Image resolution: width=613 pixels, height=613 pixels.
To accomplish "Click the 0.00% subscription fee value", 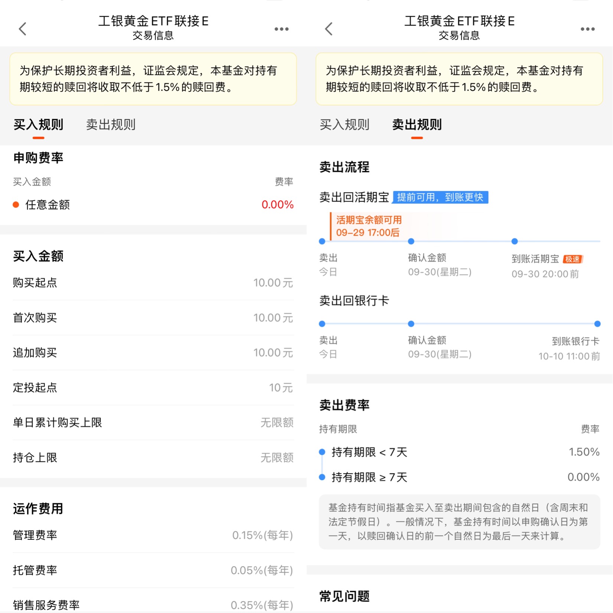I will pyautogui.click(x=277, y=205).
